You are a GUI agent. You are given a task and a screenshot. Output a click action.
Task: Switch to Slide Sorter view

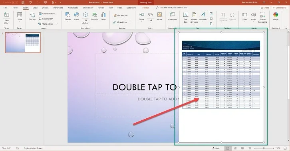click(x=235, y=148)
